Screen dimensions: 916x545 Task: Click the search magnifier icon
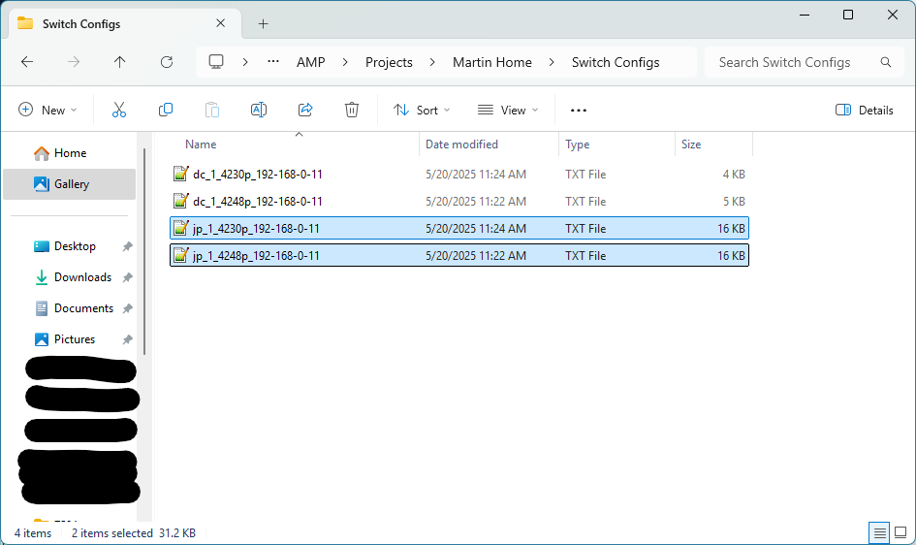pos(886,62)
